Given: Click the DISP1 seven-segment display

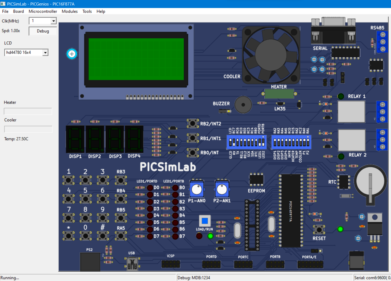Looking at the screenshot, I should tap(75, 139).
